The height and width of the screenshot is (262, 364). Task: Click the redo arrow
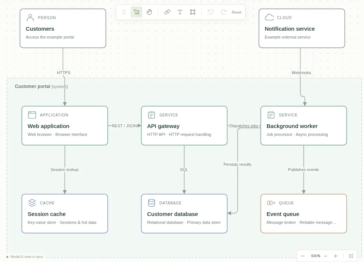[x=223, y=12]
